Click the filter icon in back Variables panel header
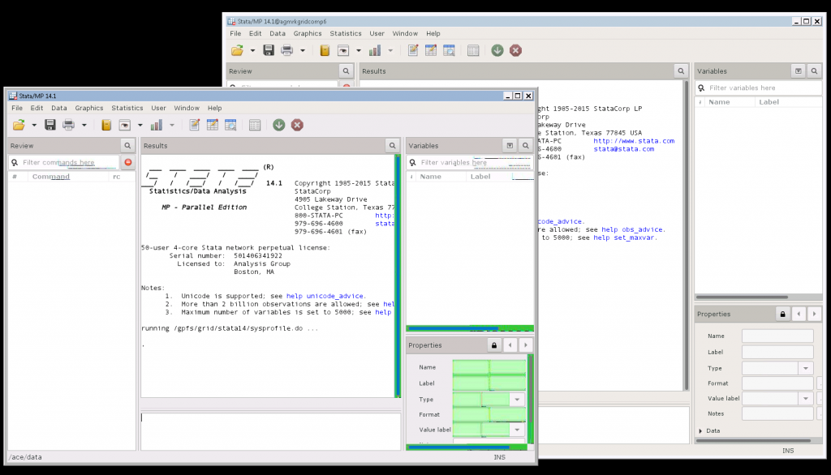The width and height of the screenshot is (831, 475). coord(799,71)
